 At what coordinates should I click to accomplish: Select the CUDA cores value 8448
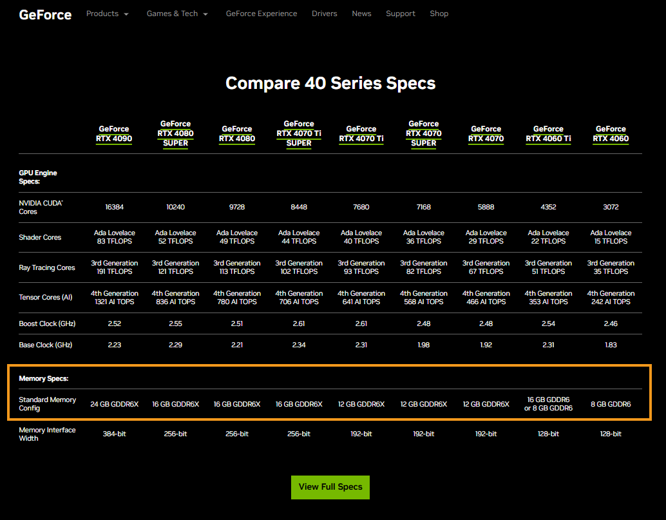coord(299,207)
